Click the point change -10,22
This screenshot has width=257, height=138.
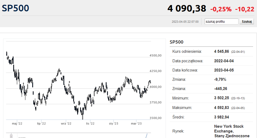245,9
